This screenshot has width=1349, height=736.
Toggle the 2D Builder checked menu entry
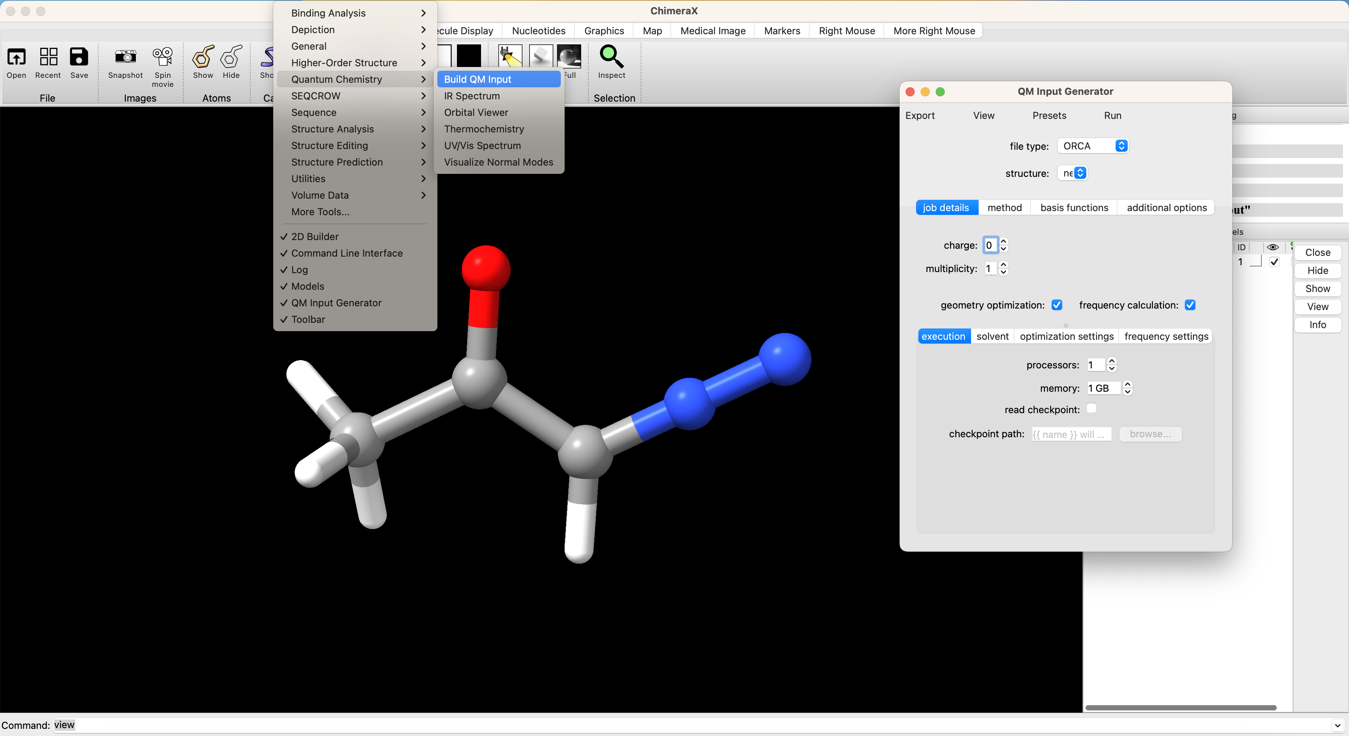click(355, 237)
